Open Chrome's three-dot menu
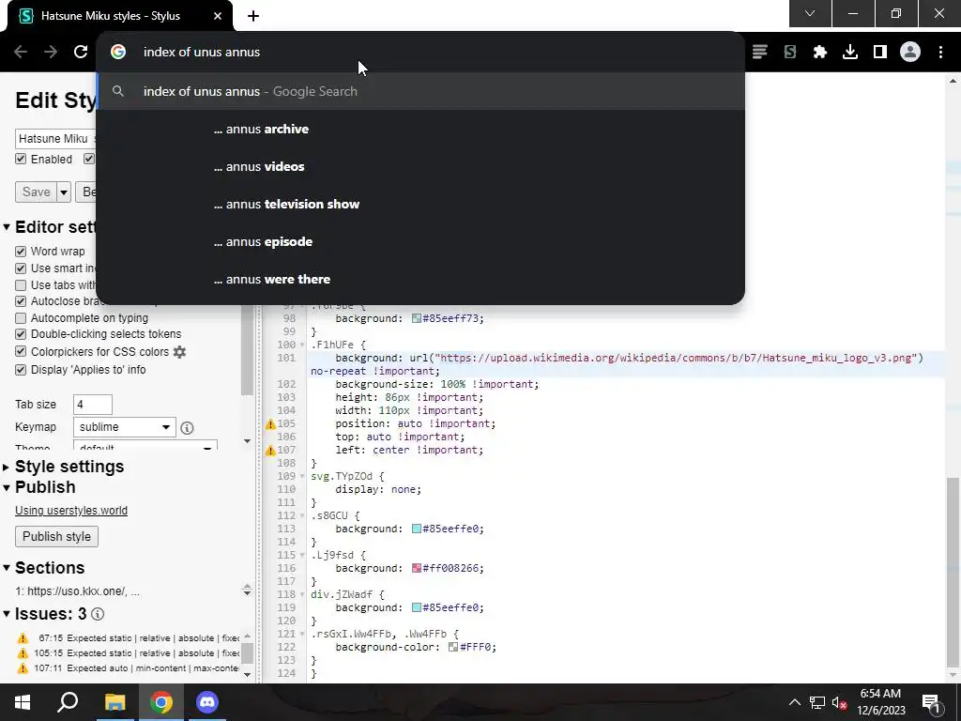 pos(940,53)
